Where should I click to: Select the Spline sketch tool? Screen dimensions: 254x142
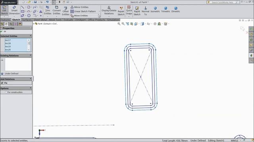pyautogui.click(x=35, y=7)
